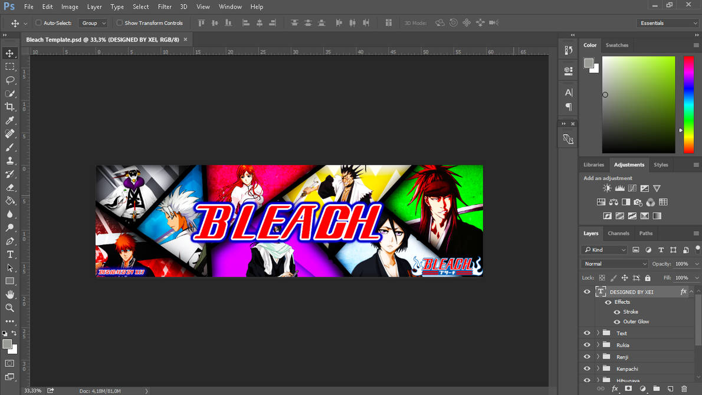The width and height of the screenshot is (702, 395).
Task: Add a layer style via the fx button
Action: point(615,389)
